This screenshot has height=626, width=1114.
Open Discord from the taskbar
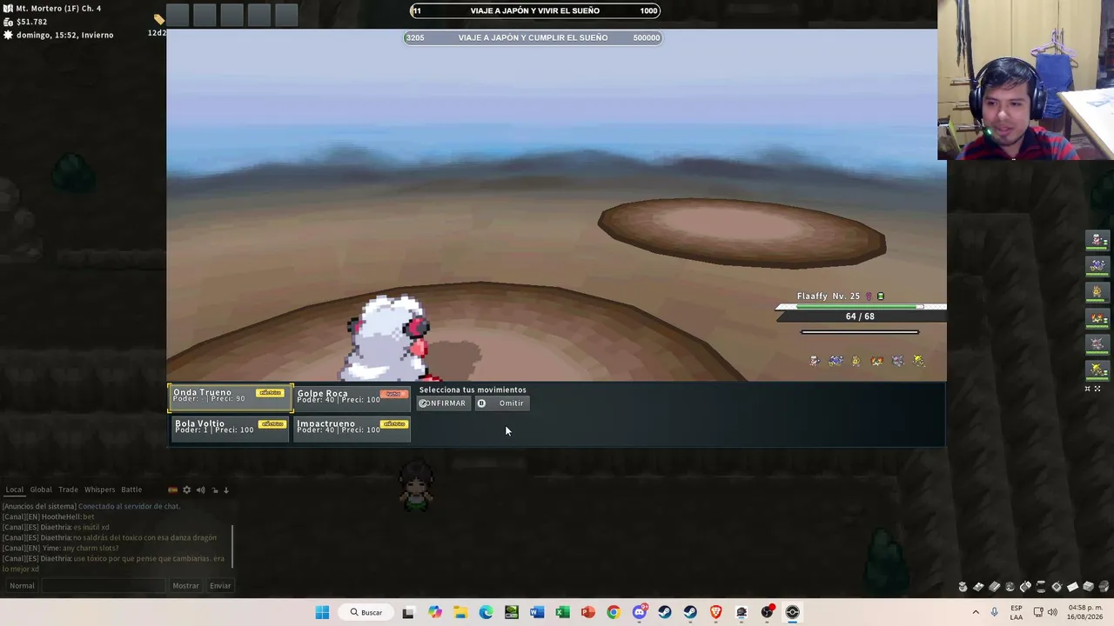640,612
